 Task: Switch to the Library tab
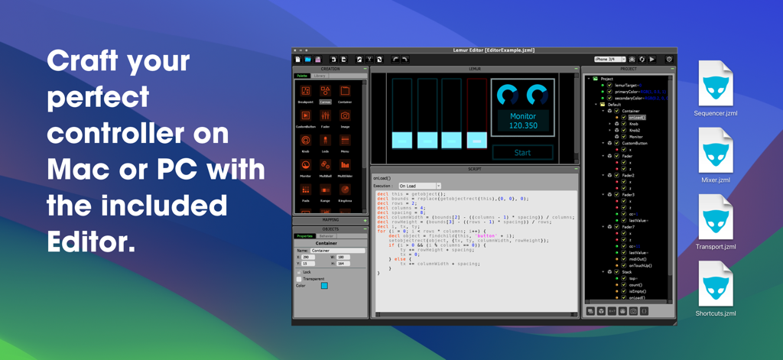(320, 76)
